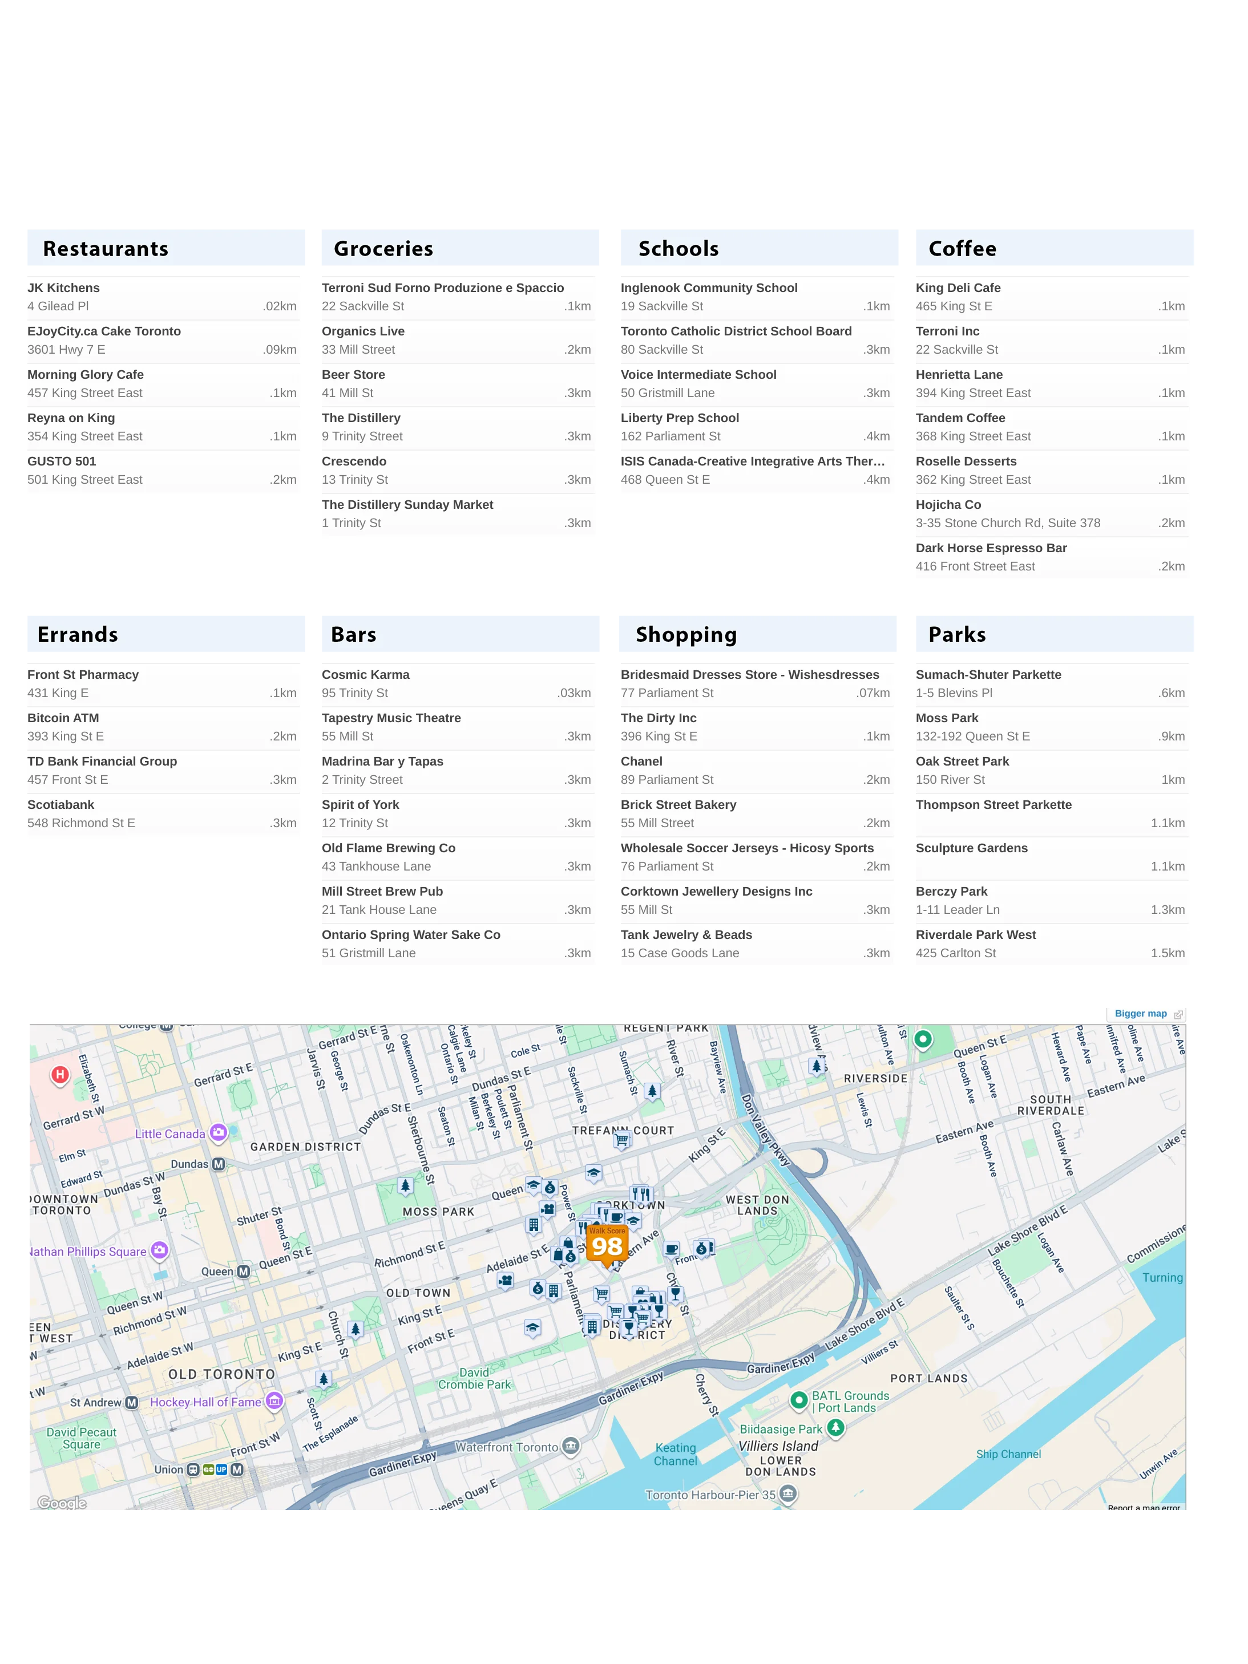Open the shopping cart marker at Trefann Court
This screenshot has width=1248, height=1664.
pos(622,1140)
